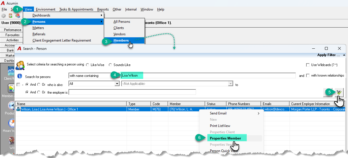Viewport: 348px width, 158px height.
Task: Sort by the Current Employer Information header
Action: tap(317, 104)
